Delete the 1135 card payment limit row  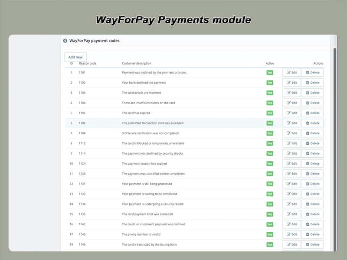click(x=312, y=214)
